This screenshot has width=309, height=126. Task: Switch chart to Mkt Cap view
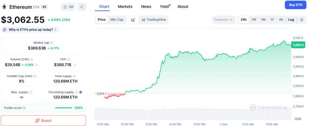pos(117,20)
